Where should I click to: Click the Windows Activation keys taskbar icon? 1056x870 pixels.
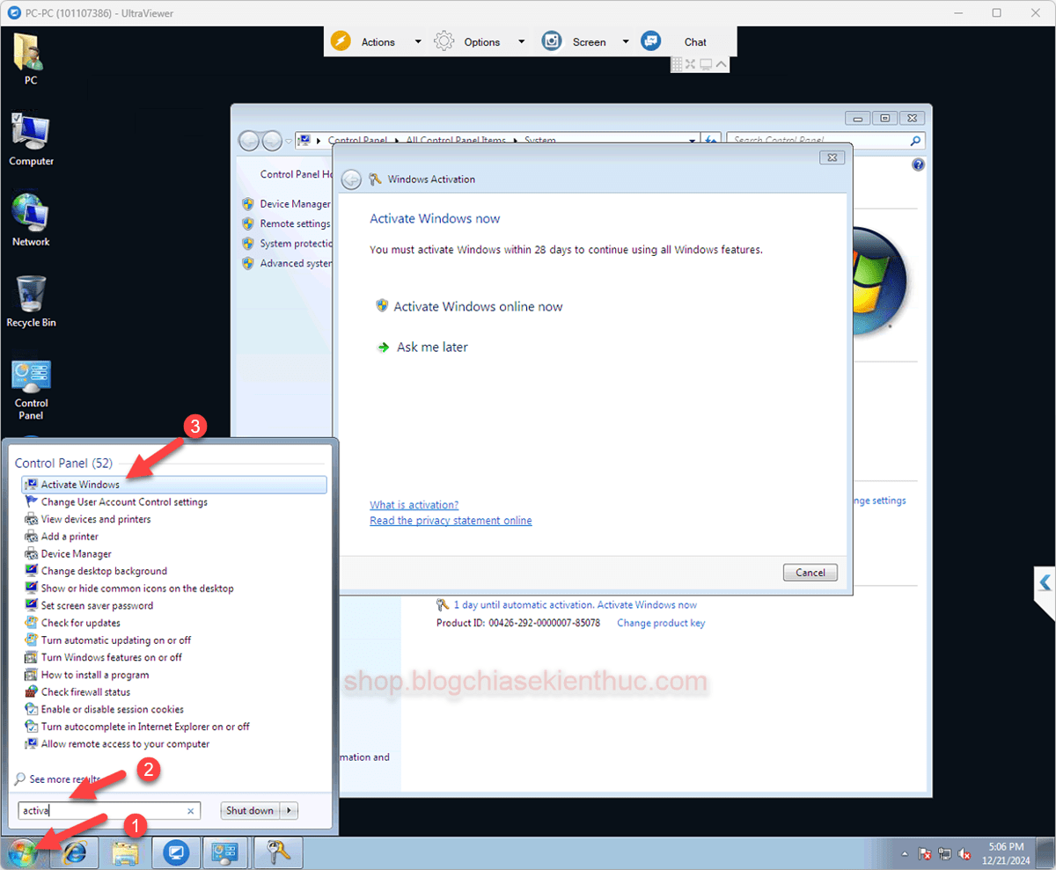click(278, 853)
